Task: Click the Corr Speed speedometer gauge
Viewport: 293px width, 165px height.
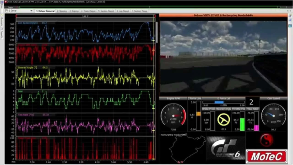Action: click(x=274, y=116)
